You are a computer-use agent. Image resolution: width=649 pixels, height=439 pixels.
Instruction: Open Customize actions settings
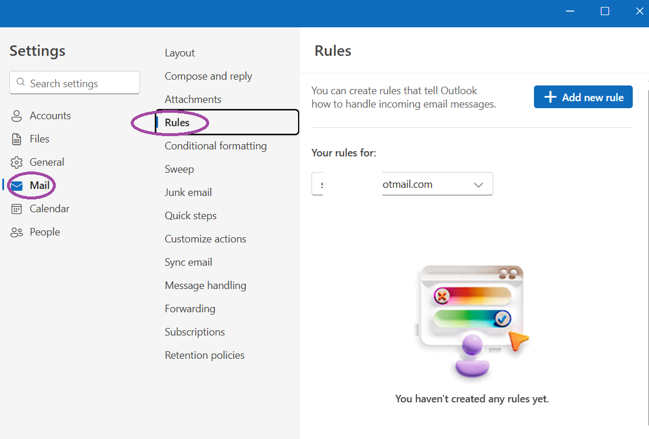click(205, 239)
